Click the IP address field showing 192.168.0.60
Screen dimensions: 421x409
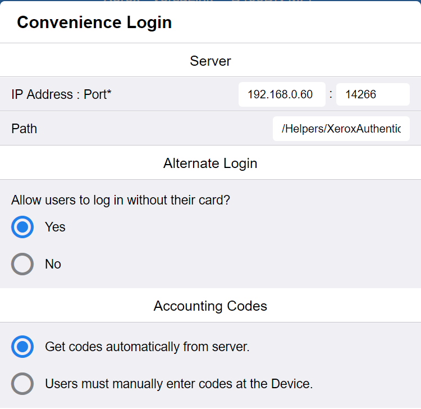[x=281, y=94]
